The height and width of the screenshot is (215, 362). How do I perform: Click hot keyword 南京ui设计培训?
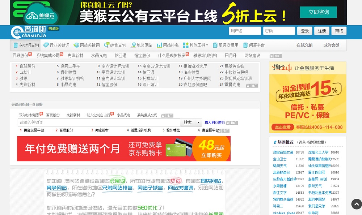coord(156,66)
